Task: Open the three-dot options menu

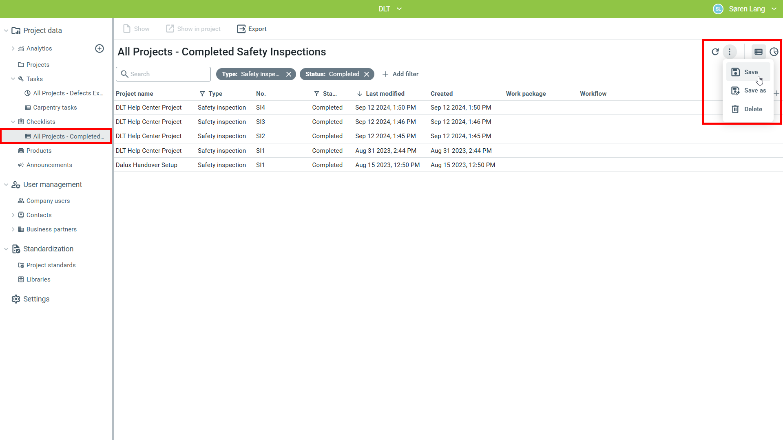Action: point(730,52)
